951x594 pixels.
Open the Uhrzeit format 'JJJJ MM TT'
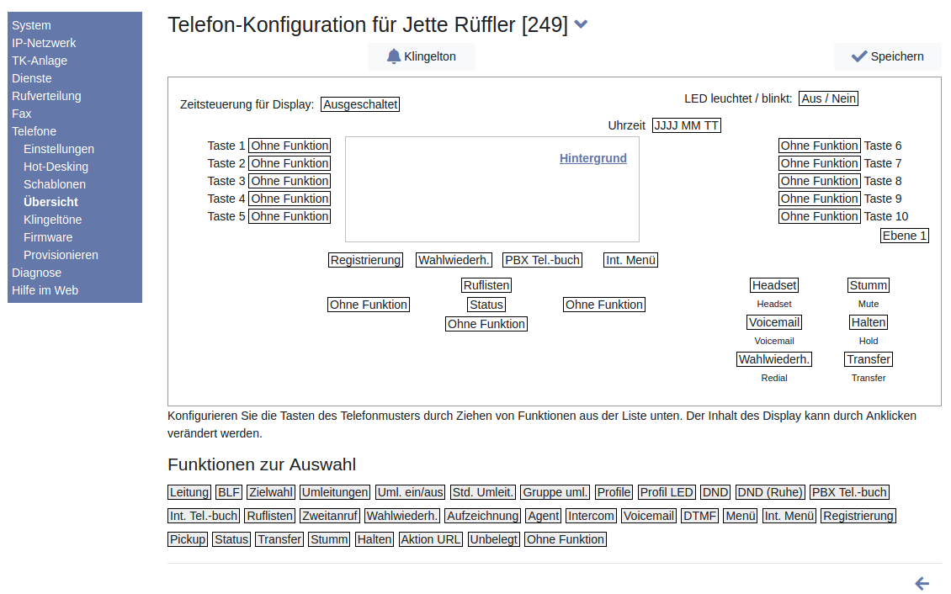pos(687,125)
